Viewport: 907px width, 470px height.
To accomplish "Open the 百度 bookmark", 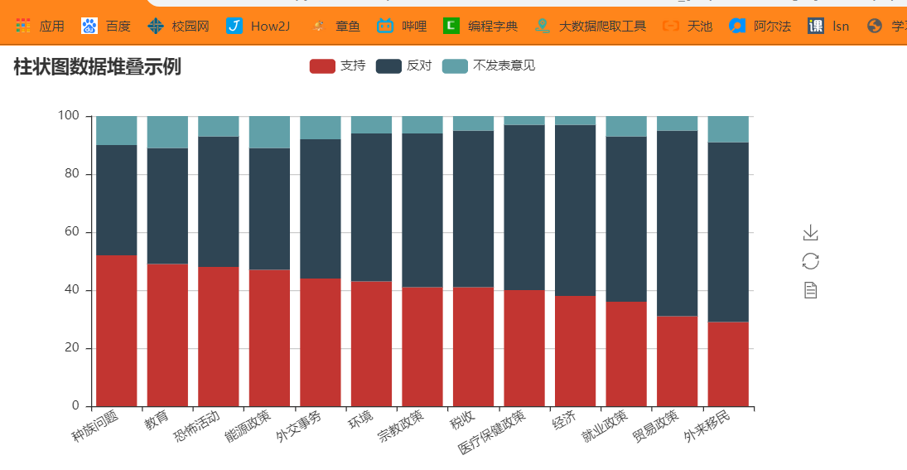I will tap(106, 26).
